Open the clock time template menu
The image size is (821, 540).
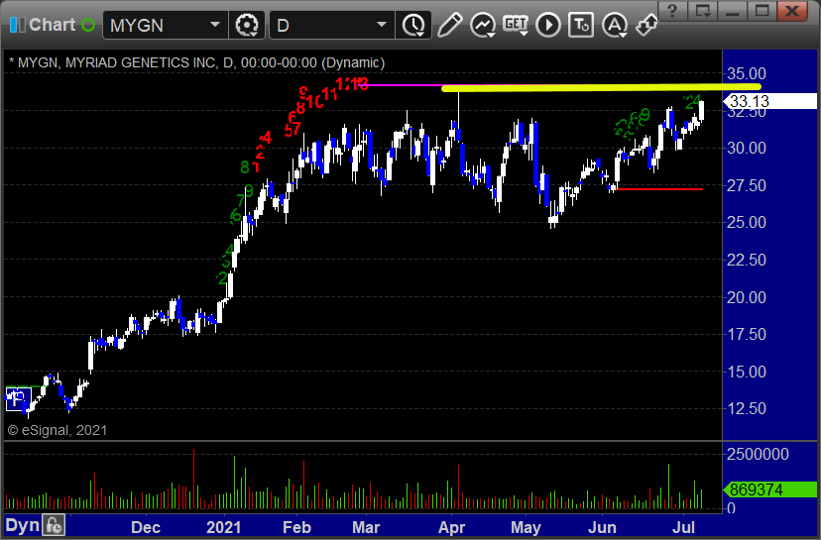[414, 25]
